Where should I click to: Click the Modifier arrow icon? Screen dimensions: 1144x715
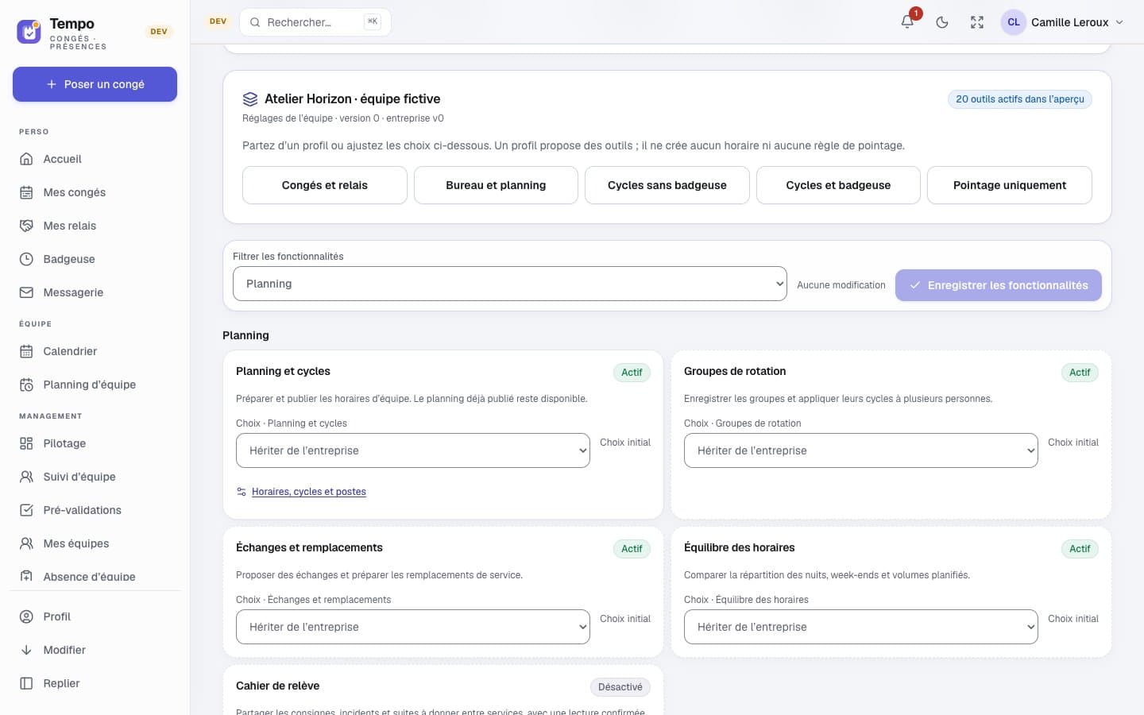(26, 650)
